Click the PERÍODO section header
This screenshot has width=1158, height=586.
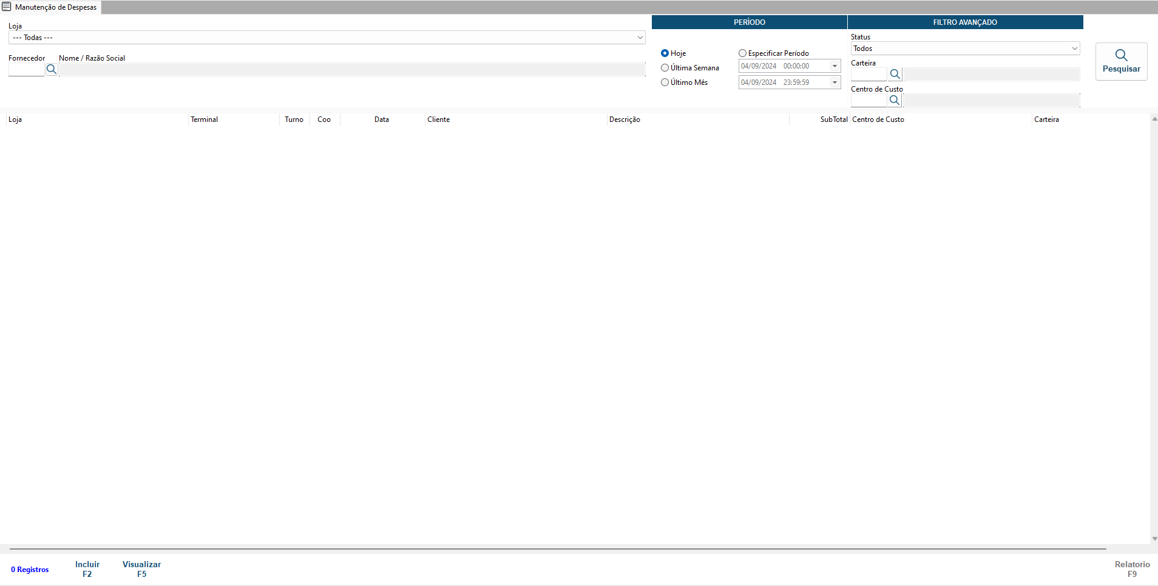click(749, 22)
